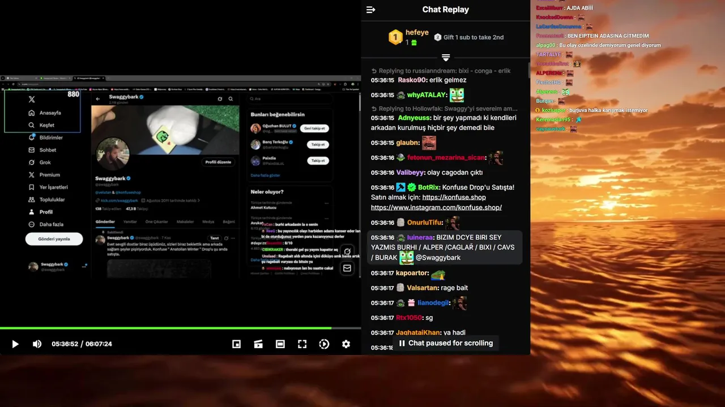Open Yer İşaretleri bookmarks in X sidebar

click(48, 187)
